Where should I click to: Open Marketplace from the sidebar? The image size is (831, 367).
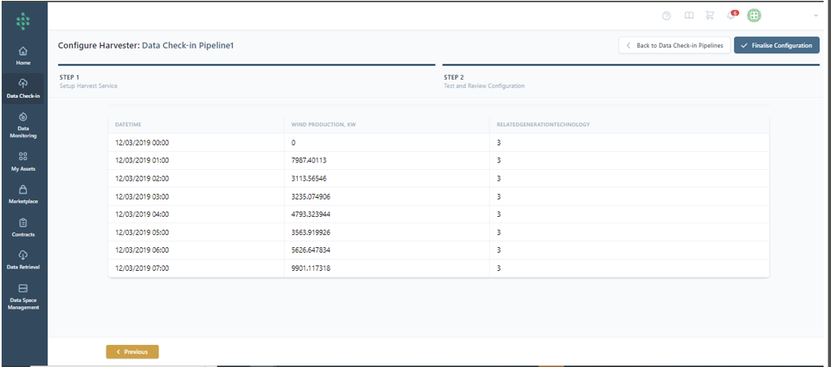point(23,193)
